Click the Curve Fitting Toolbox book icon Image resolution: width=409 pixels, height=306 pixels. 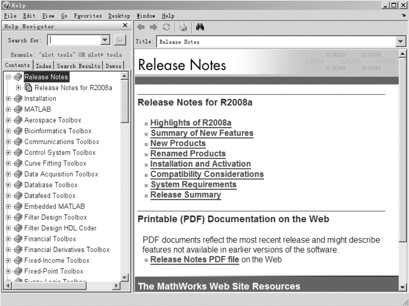pyautogui.click(x=18, y=163)
